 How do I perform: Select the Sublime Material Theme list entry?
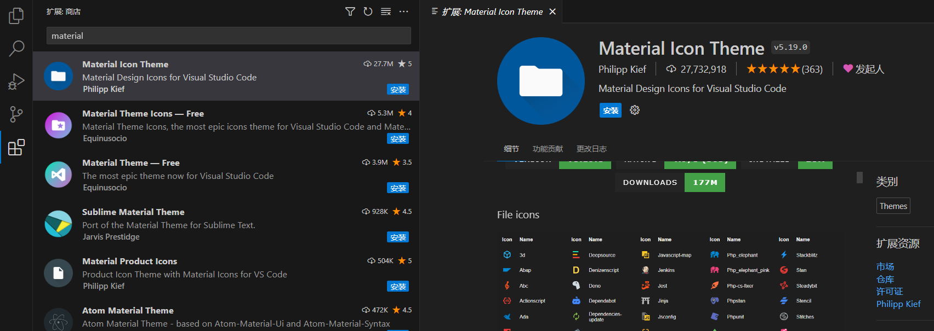tap(226, 224)
